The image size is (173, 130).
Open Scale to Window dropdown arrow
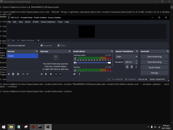(38, 40)
